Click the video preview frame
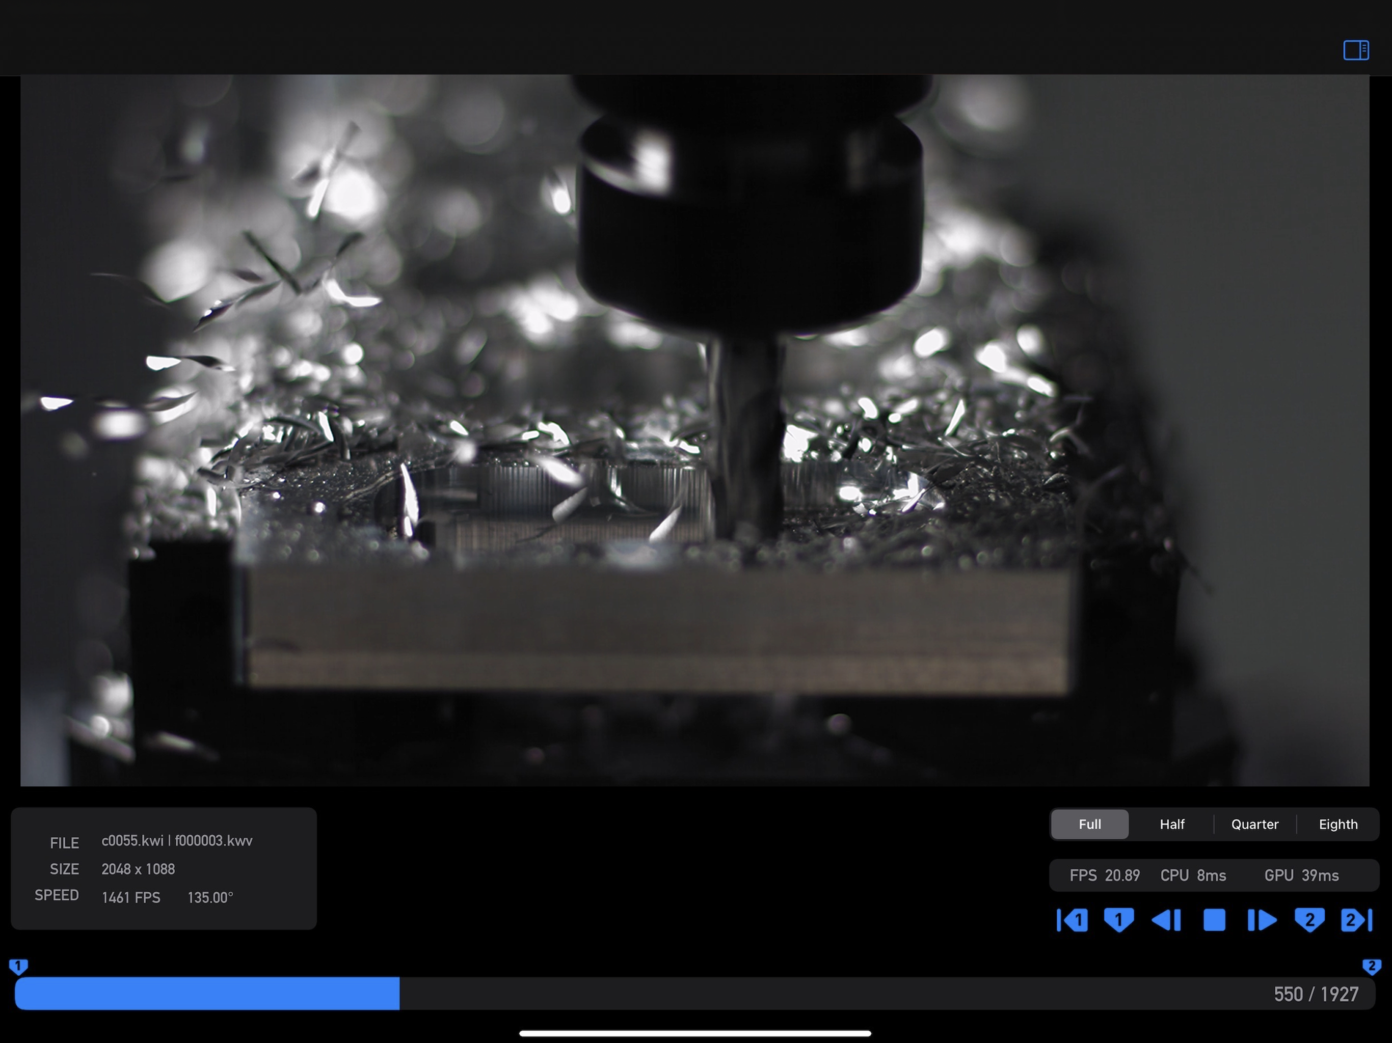The image size is (1392, 1043). (x=695, y=430)
